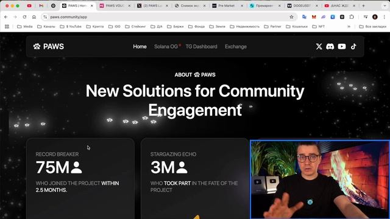The image size is (390, 219).
Task: Click the Home navigation link
Action: pos(140,46)
